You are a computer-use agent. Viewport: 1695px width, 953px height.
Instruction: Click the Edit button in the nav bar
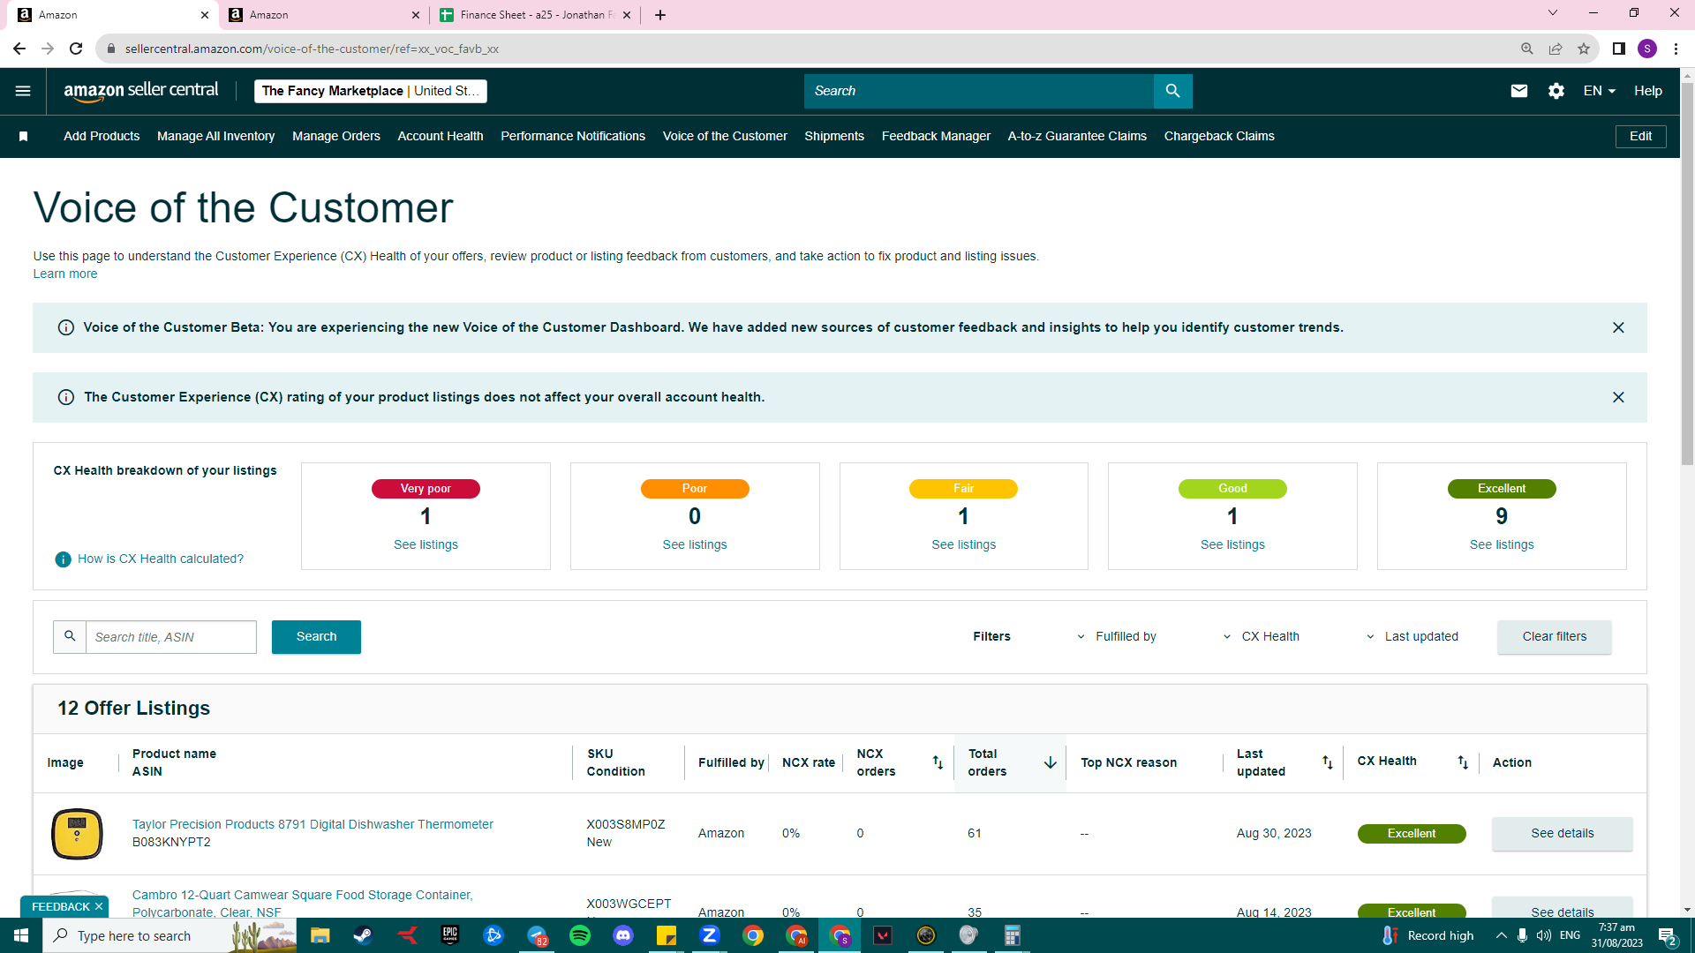(x=1640, y=137)
